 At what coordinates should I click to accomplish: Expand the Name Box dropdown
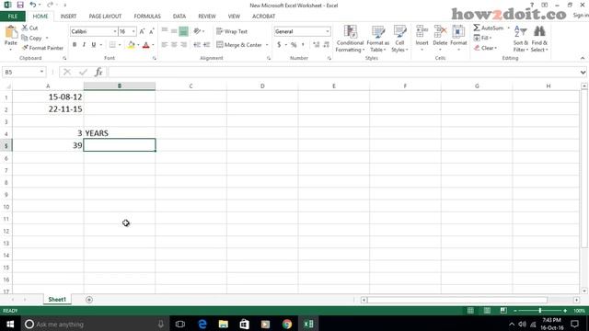[x=41, y=72]
